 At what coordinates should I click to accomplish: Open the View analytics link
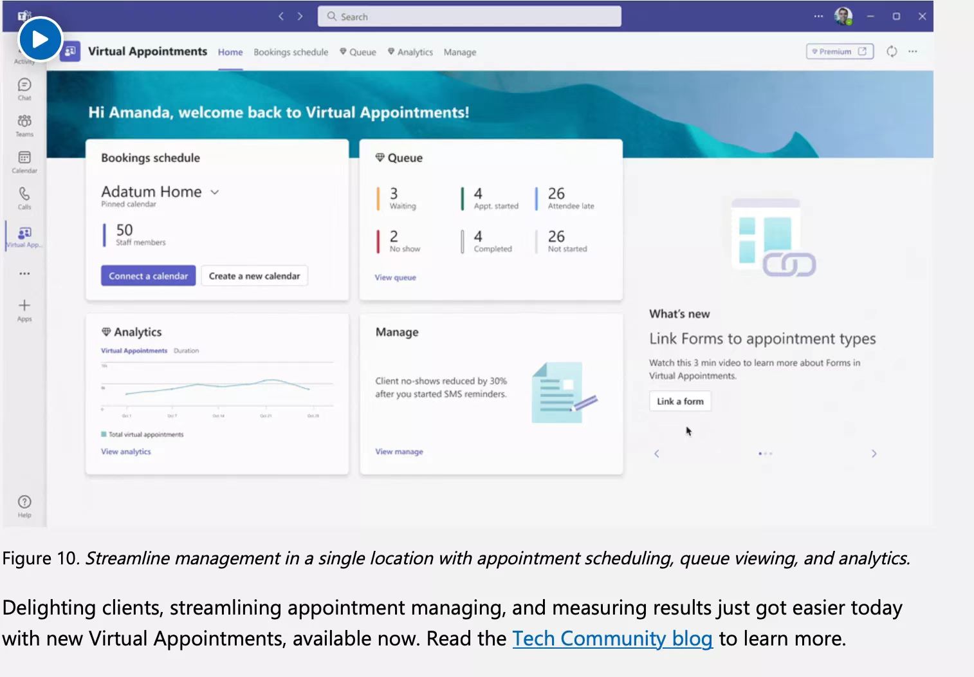[126, 452]
